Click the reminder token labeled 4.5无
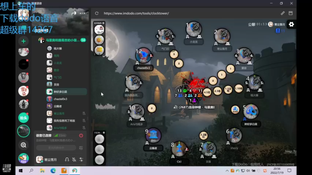312x175 pixels. (207, 92)
